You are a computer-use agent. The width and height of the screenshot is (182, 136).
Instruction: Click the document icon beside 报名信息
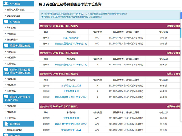[x=6, y=124]
